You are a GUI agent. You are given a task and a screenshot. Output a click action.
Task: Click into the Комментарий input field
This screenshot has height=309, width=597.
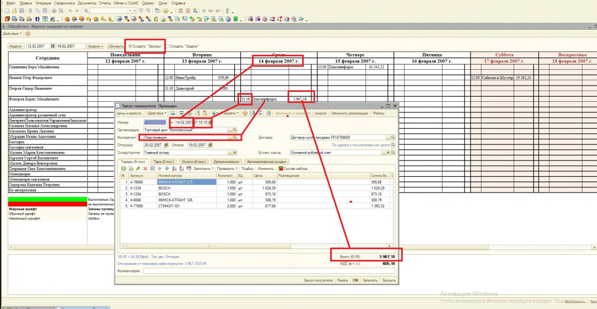click(268, 271)
